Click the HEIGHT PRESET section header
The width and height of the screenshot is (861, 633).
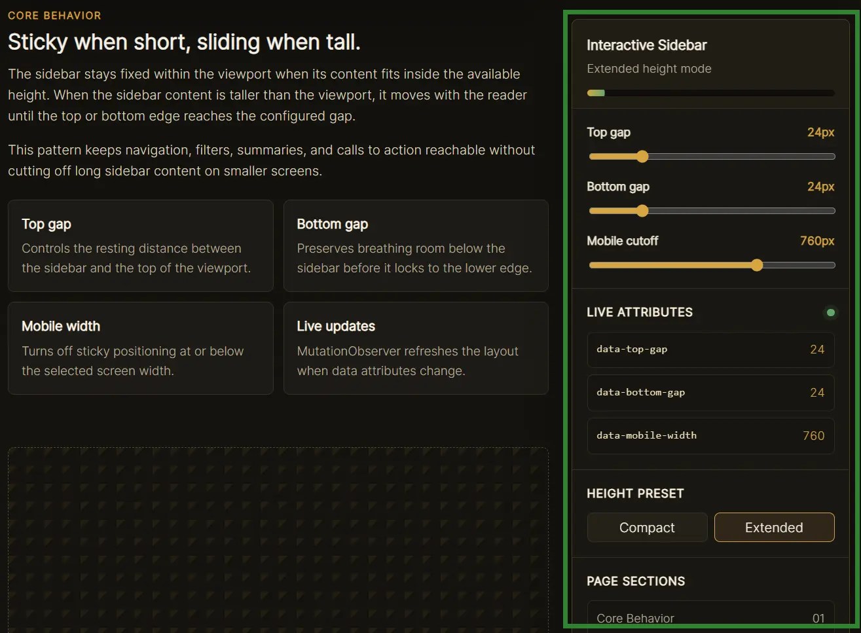[x=635, y=493]
